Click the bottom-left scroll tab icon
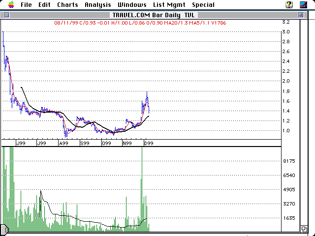Screen dimensions: 315x236 coord(4,229)
